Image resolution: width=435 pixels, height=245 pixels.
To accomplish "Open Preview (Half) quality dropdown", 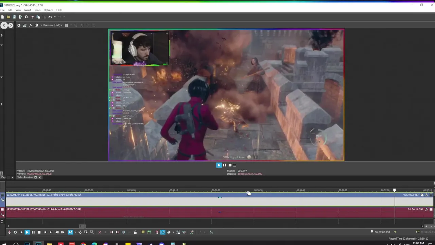I will click(53, 25).
